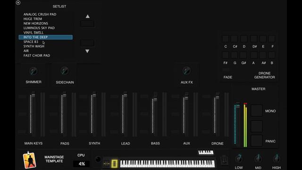
Task: Select AIR patch in setlist
Action: (x=45, y=51)
